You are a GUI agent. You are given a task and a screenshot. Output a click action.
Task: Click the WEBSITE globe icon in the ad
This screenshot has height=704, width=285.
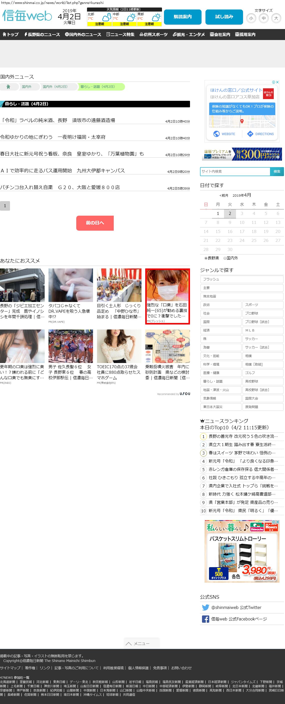point(216,134)
